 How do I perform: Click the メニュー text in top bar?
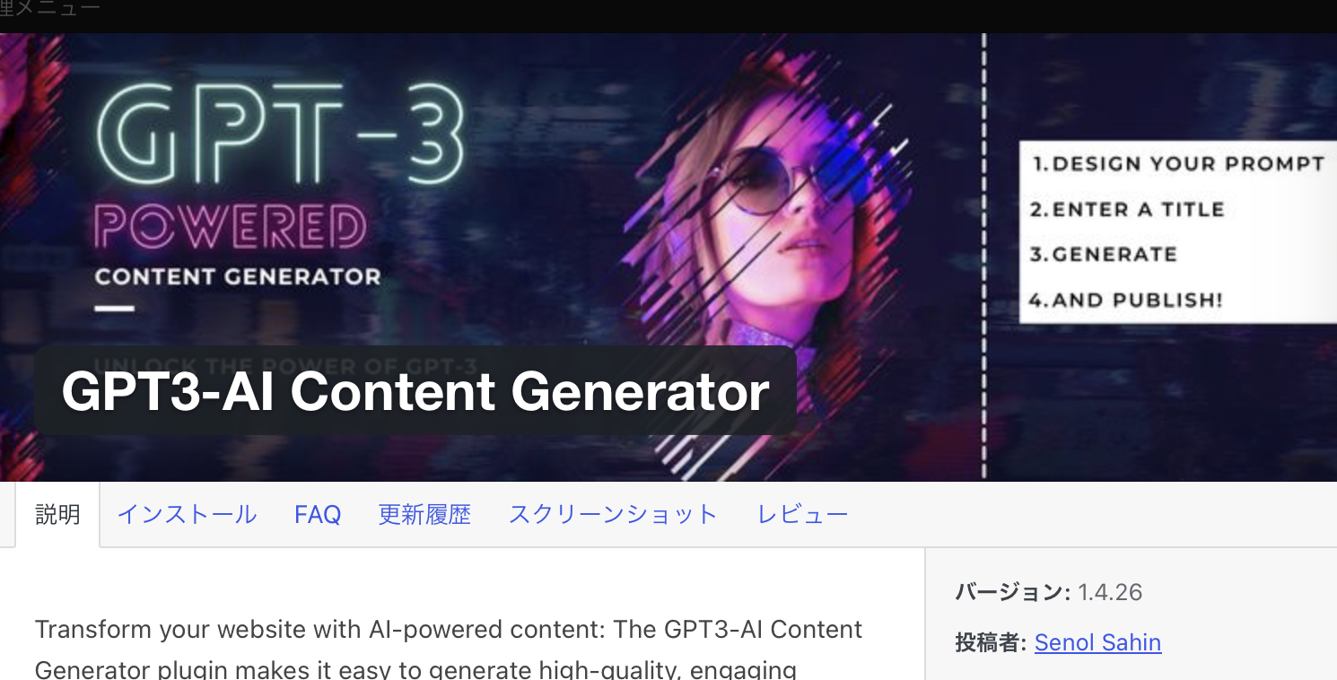tap(54, 9)
